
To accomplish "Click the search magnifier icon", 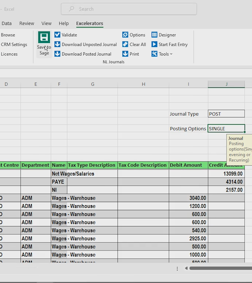I will pyautogui.click(x=71, y=9).
